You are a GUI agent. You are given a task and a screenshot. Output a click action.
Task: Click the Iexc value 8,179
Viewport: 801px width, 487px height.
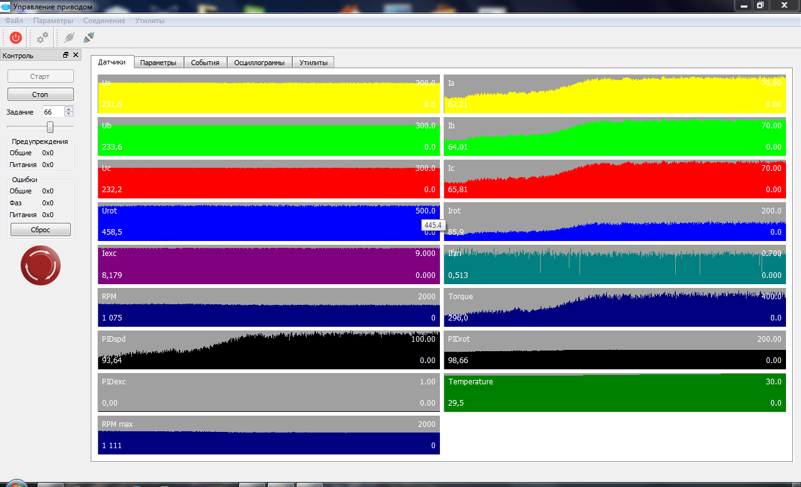[111, 275]
